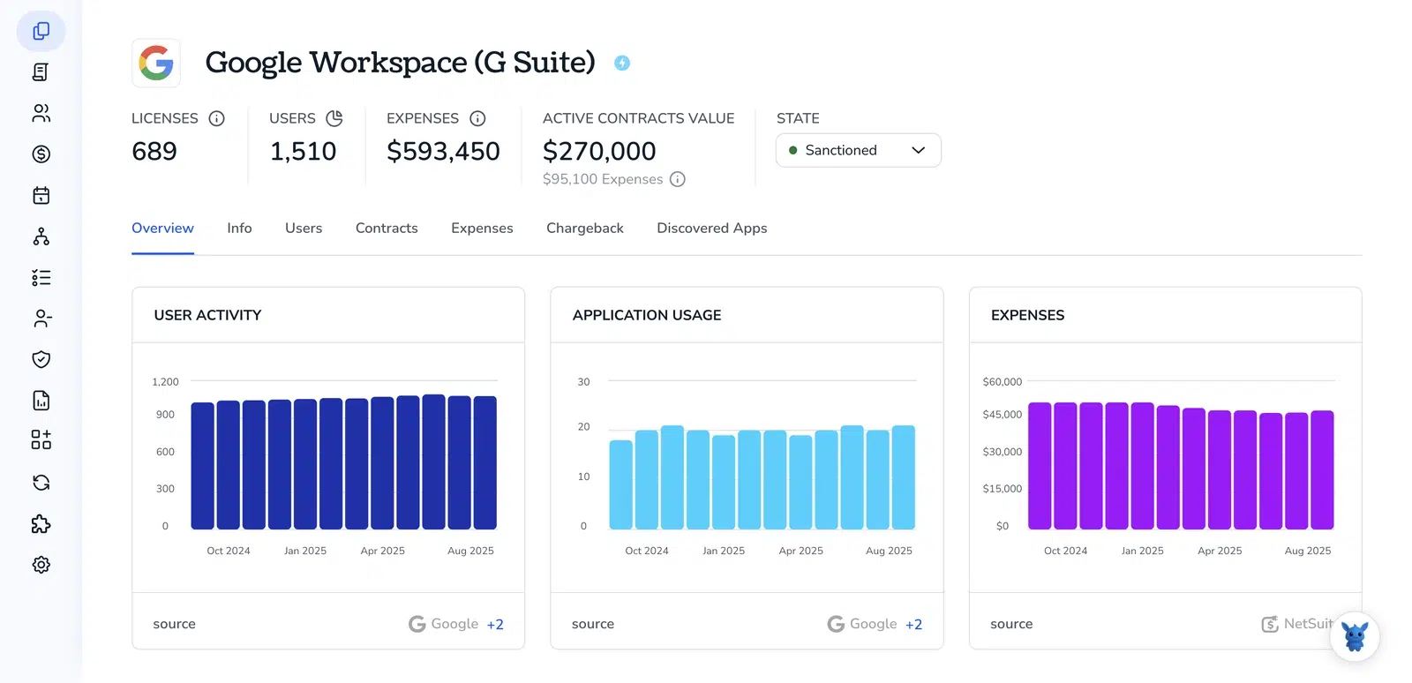1412x683 pixels.
Task: Click the dollar expenses sidebar icon
Action: 41,154
